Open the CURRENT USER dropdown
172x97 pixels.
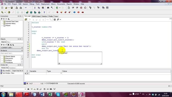coord(22,48)
